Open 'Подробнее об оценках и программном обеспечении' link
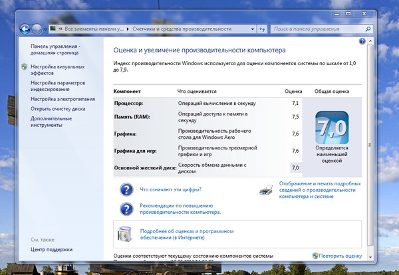Screen dimensions: 399x275 187,234
